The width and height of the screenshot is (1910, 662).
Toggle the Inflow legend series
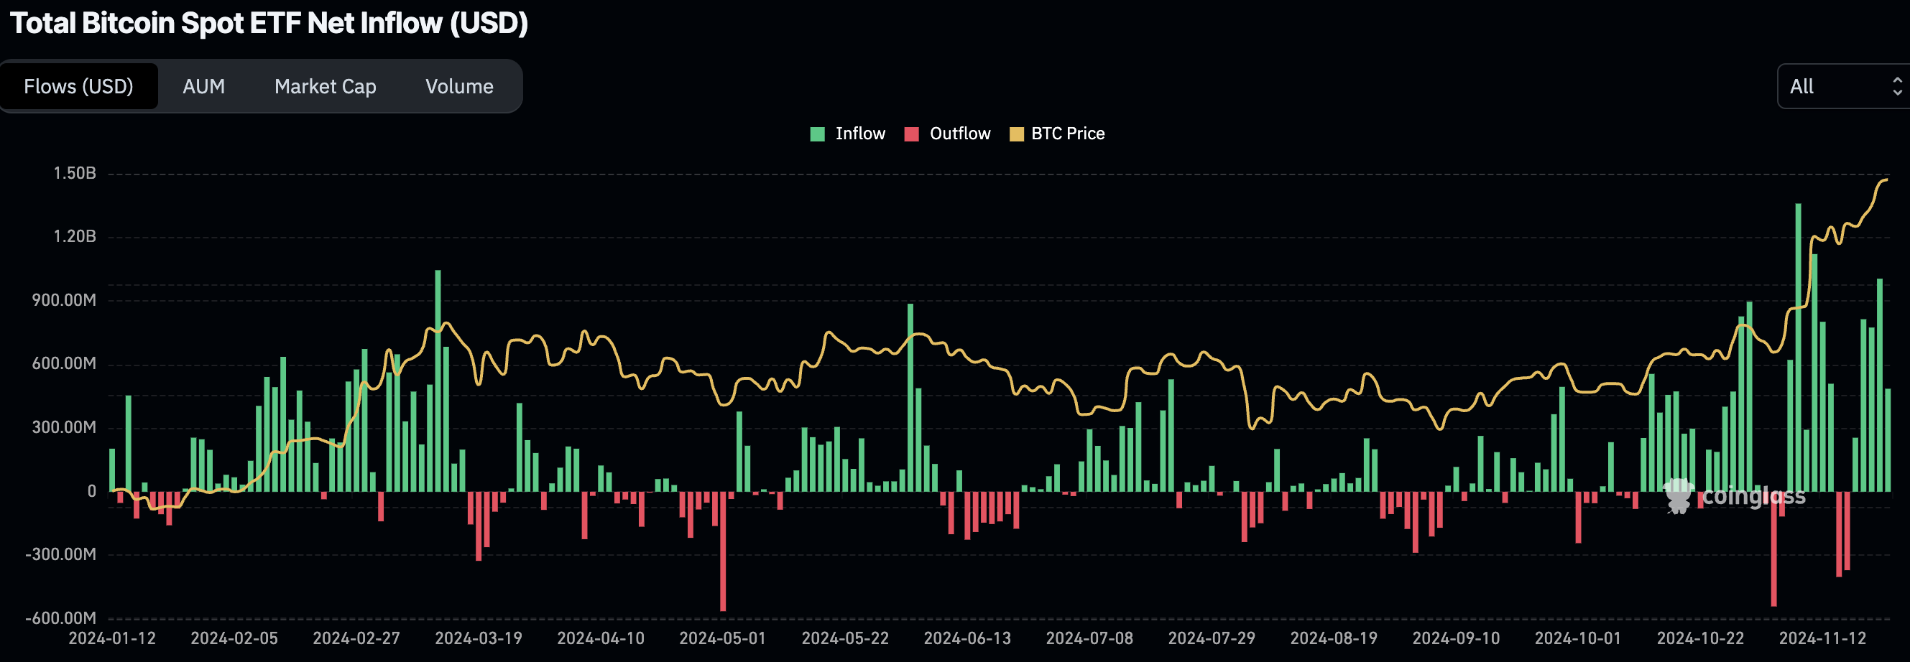pos(847,134)
